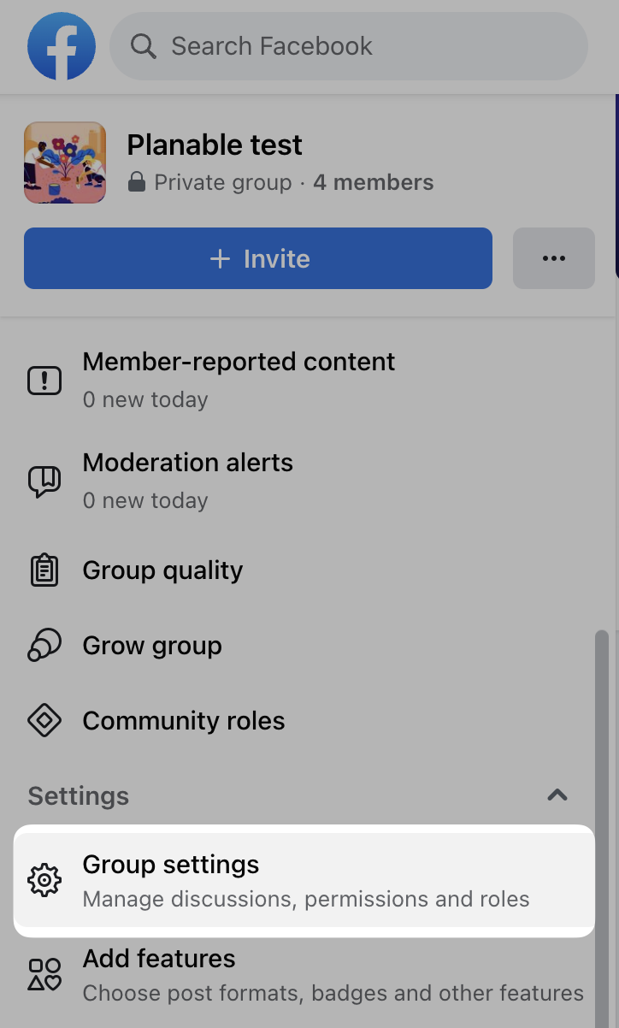Click the Settings section header
The height and width of the screenshot is (1028, 619).
[x=79, y=796]
